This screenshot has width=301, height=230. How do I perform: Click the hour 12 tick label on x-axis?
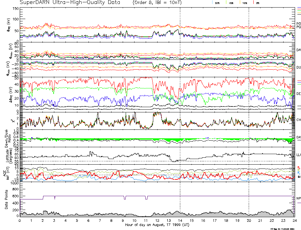(157, 220)
